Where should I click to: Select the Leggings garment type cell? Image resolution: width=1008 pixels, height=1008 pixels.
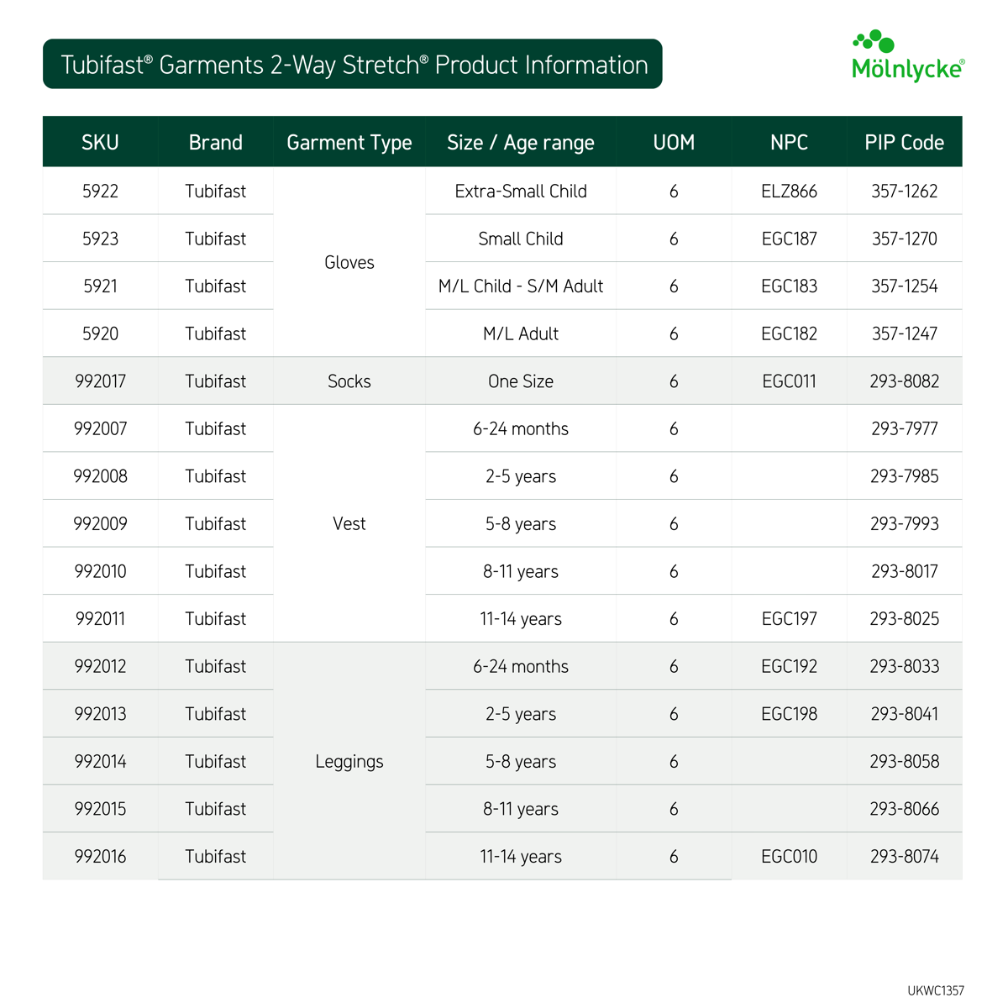[x=349, y=762]
